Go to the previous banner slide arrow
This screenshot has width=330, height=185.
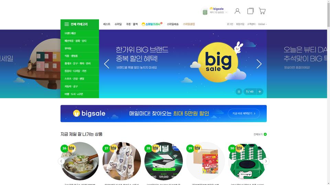107,64
